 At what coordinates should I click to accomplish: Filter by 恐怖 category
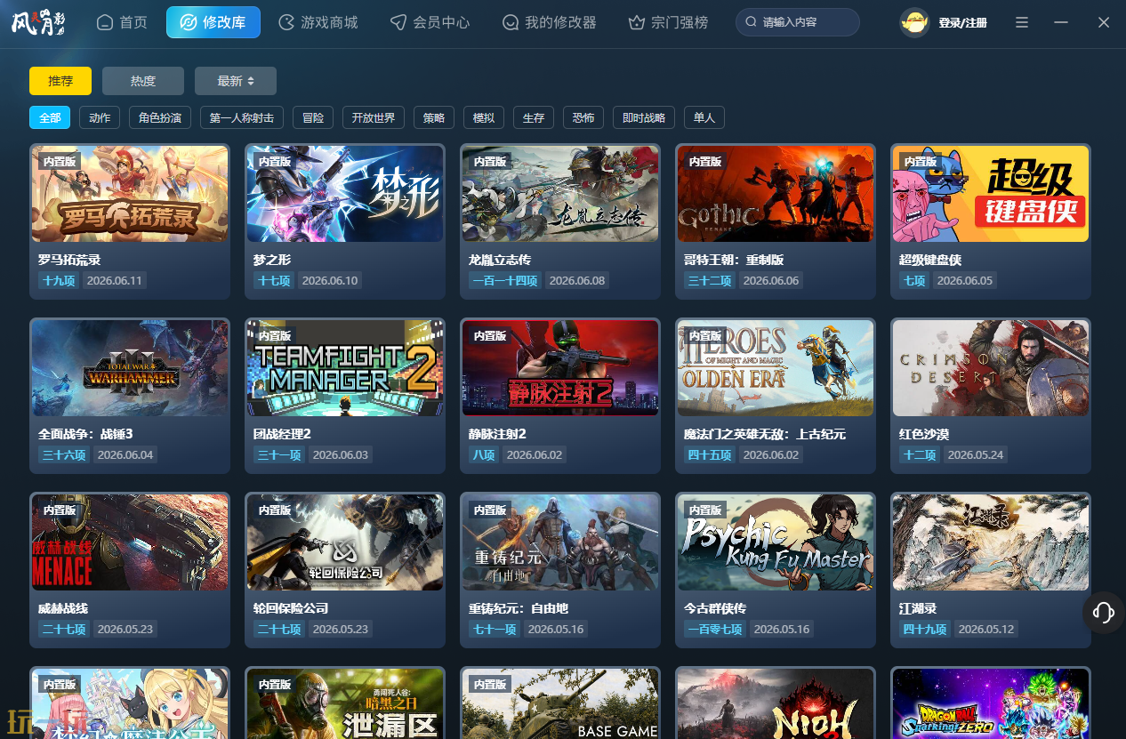click(583, 117)
